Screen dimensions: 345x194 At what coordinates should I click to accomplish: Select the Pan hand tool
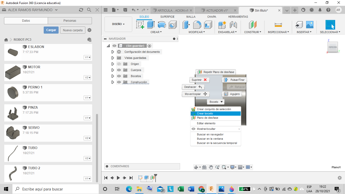pos(211,167)
